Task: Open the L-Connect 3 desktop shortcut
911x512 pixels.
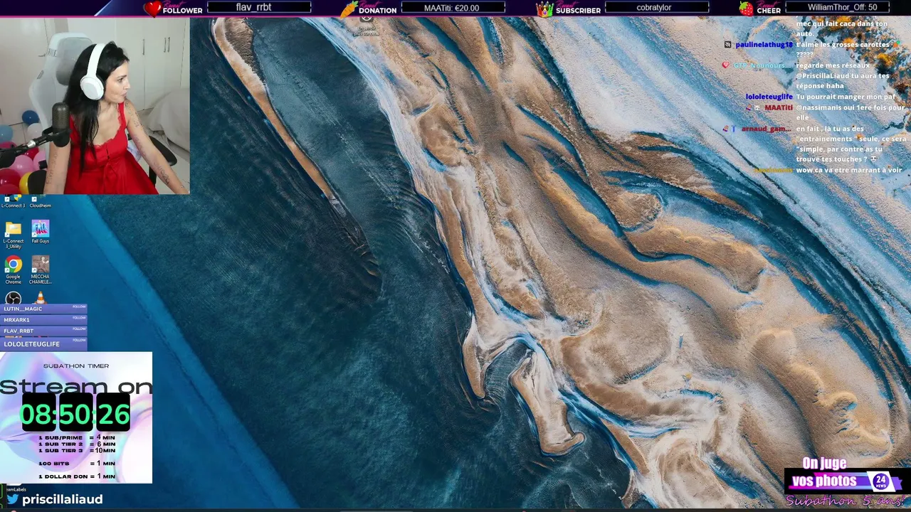Action: coord(13,201)
